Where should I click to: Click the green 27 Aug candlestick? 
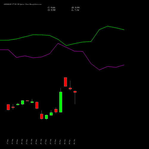click(46, 117)
